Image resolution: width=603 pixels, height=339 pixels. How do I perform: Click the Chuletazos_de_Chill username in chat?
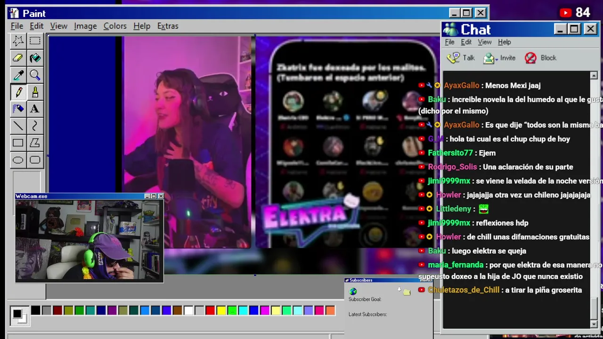pyautogui.click(x=464, y=290)
